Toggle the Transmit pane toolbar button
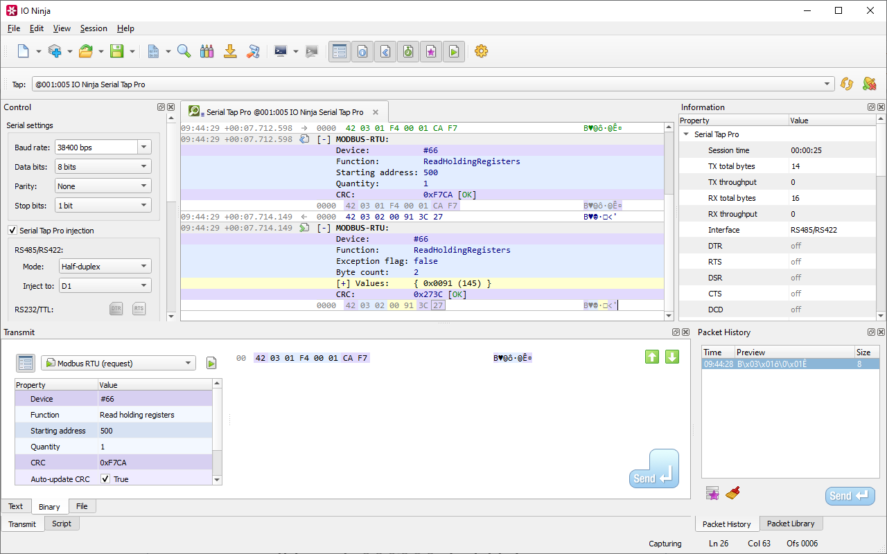887x554 pixels. [x=385, y=51]
